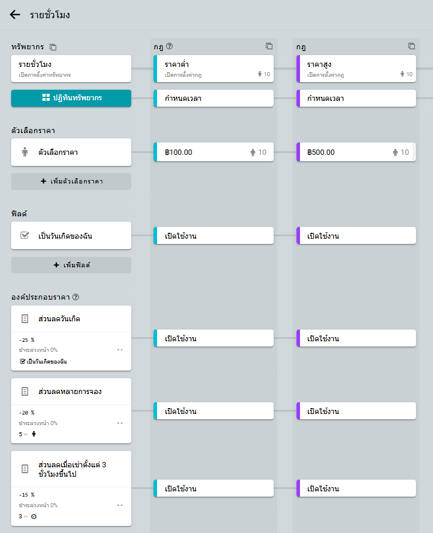Image resolution: width=433 pixels, height=533 pixels.
Task: Toggle เปิดใช้งาน for ส่วนลดวันเกิด in ราคาต่ำ column
Action: [x=213, y=338]
